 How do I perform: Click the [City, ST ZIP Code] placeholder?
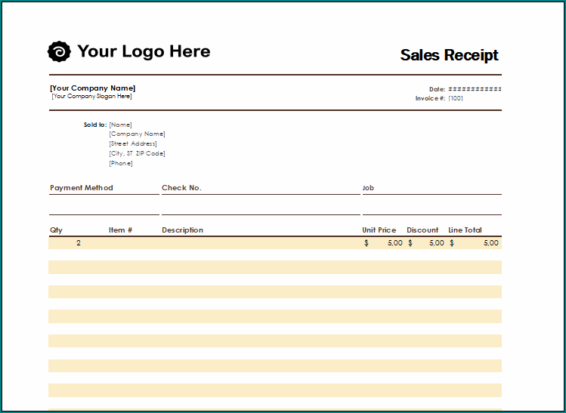click(x=137, y=153)
